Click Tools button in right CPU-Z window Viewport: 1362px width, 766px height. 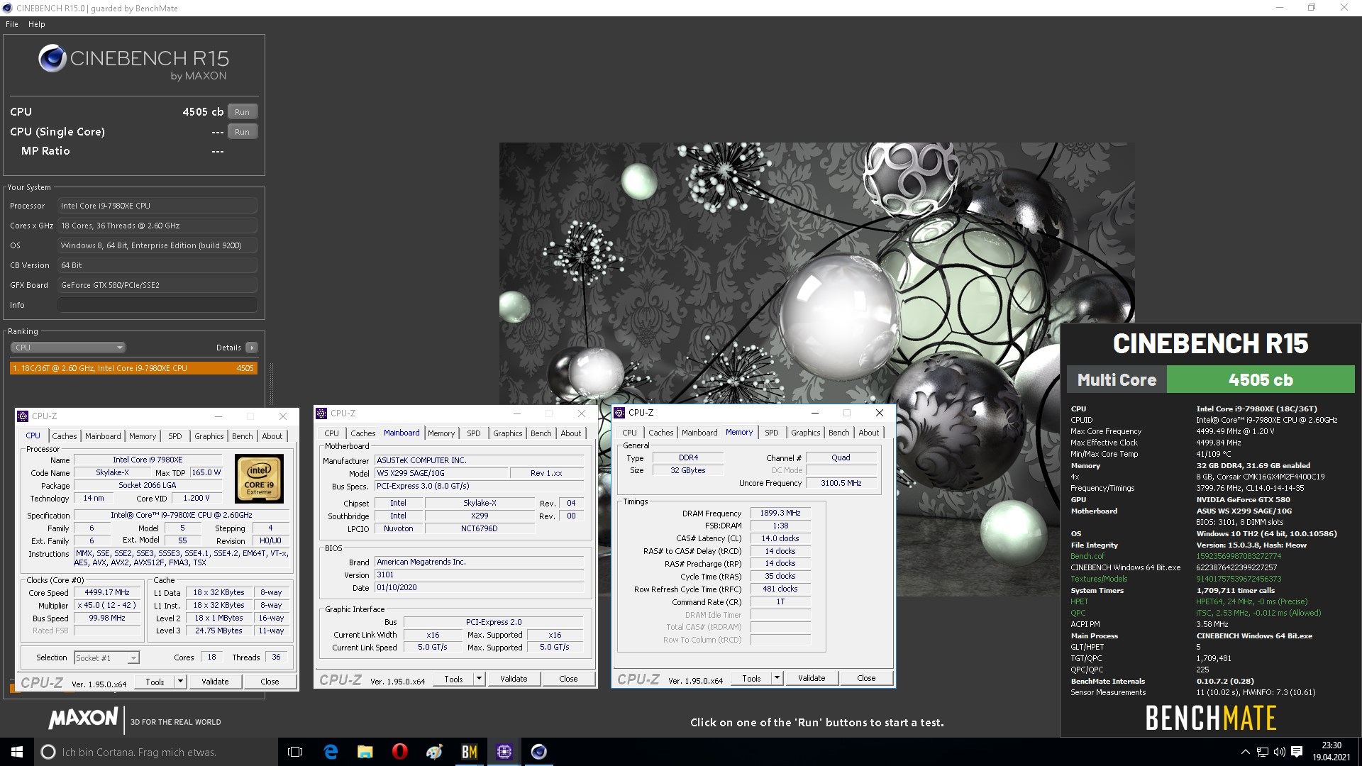click(x=751, y=678)
